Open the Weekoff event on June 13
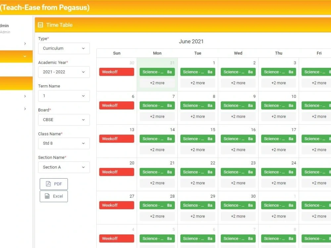The width and height of the screenshot is (331, 248). [117, 139]
